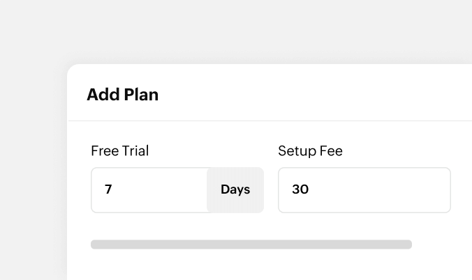Click empty space right of Add Plan title
472x280 pixels.
(x=314, y=95)
